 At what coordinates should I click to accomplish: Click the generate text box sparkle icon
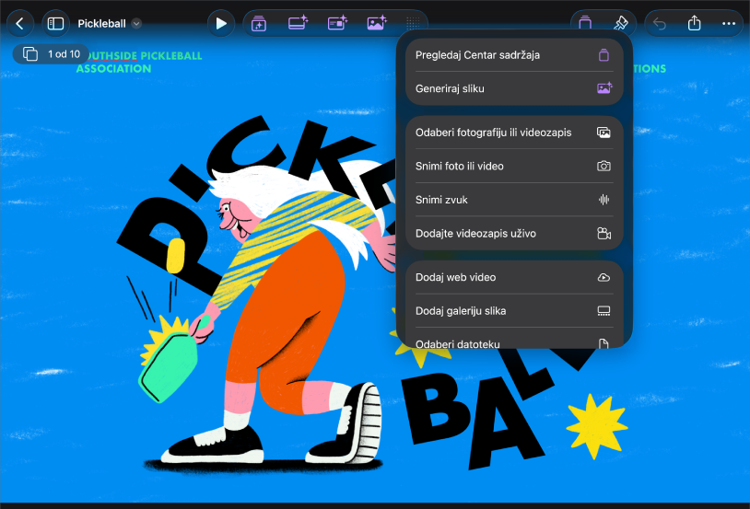[x=337, y=23]
